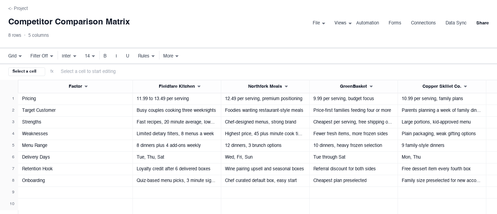Select '12 dinners, 3 brunch options' cell
The width and height of the screenshot is (497, 214).
pos(265,146)
